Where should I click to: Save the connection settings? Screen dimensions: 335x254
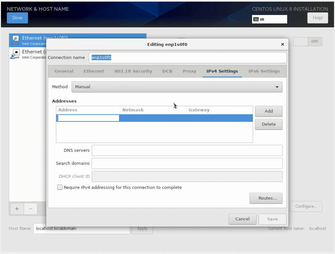(x=273, y=219)
